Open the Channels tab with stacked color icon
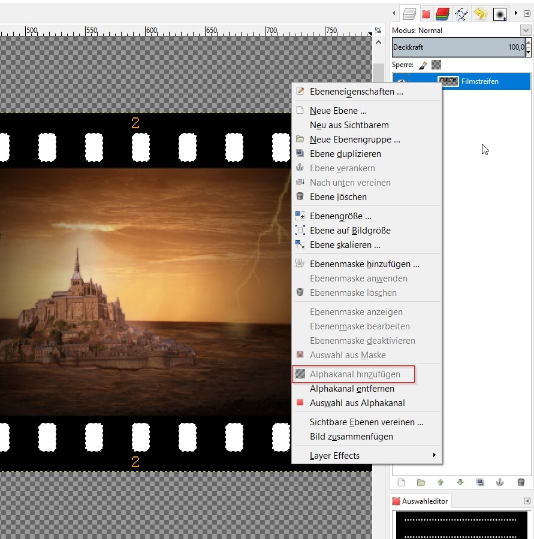Screen dimensions: 534x539 click(x=443, y=13)
